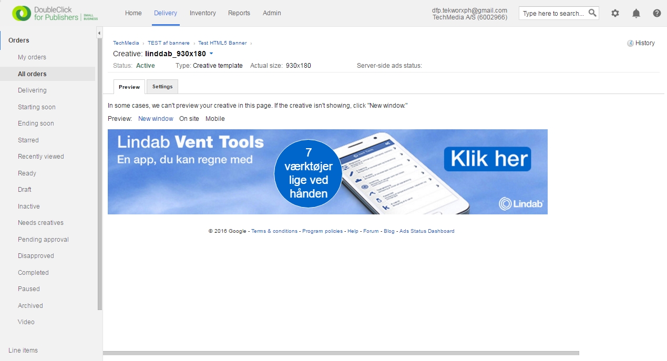Viewport: 667px width, 361px height.
Task: Select Needs creatives in sidebar
Action: 40,223
